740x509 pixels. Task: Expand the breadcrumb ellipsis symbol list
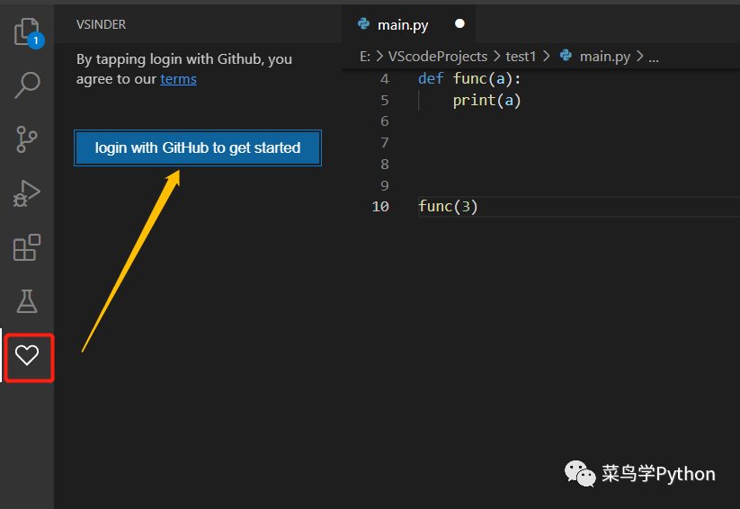point(654,56)
